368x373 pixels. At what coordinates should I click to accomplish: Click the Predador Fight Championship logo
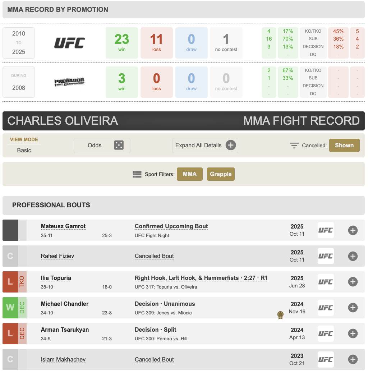(69, 82)
